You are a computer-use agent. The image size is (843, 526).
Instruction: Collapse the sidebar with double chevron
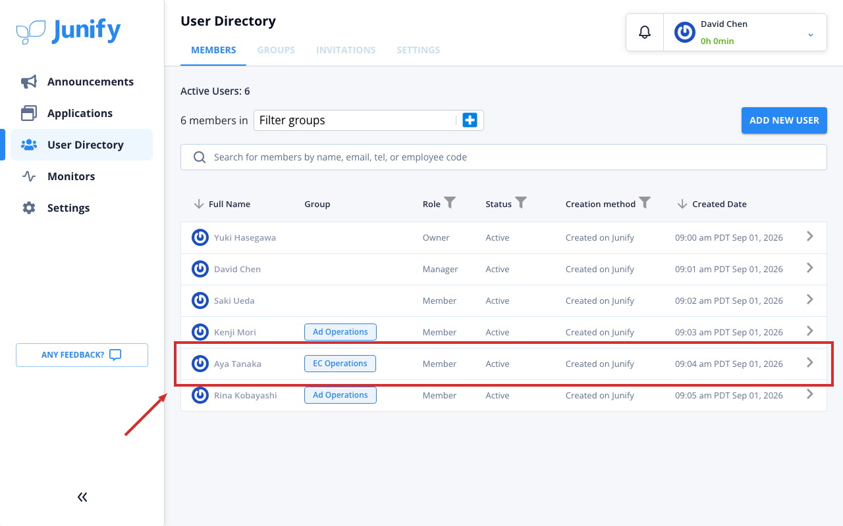tap(82, 497)
